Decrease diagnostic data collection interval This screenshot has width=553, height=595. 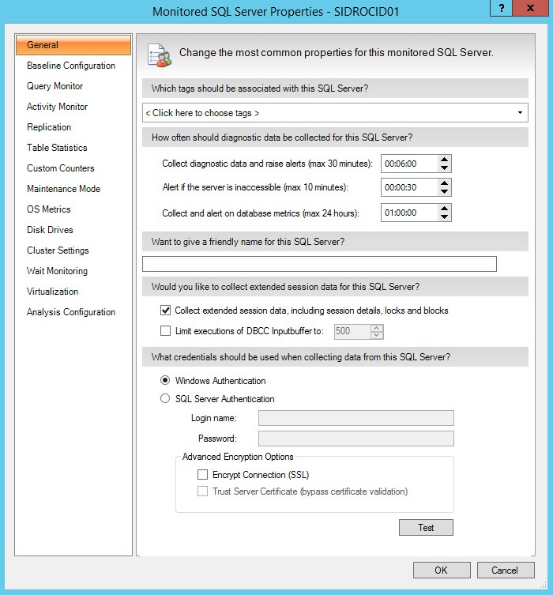444,168
